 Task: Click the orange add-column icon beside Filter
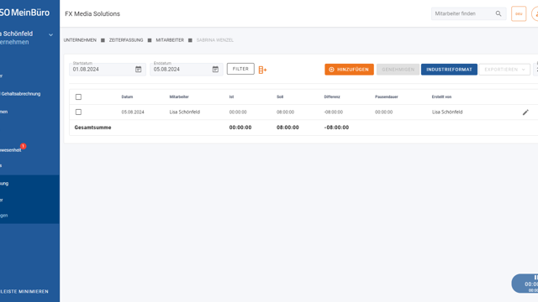pyautogui.click(x=262, y=70)
